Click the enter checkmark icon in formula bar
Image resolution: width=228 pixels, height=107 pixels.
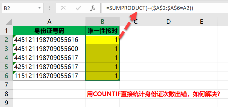click(x=78, y=8)
